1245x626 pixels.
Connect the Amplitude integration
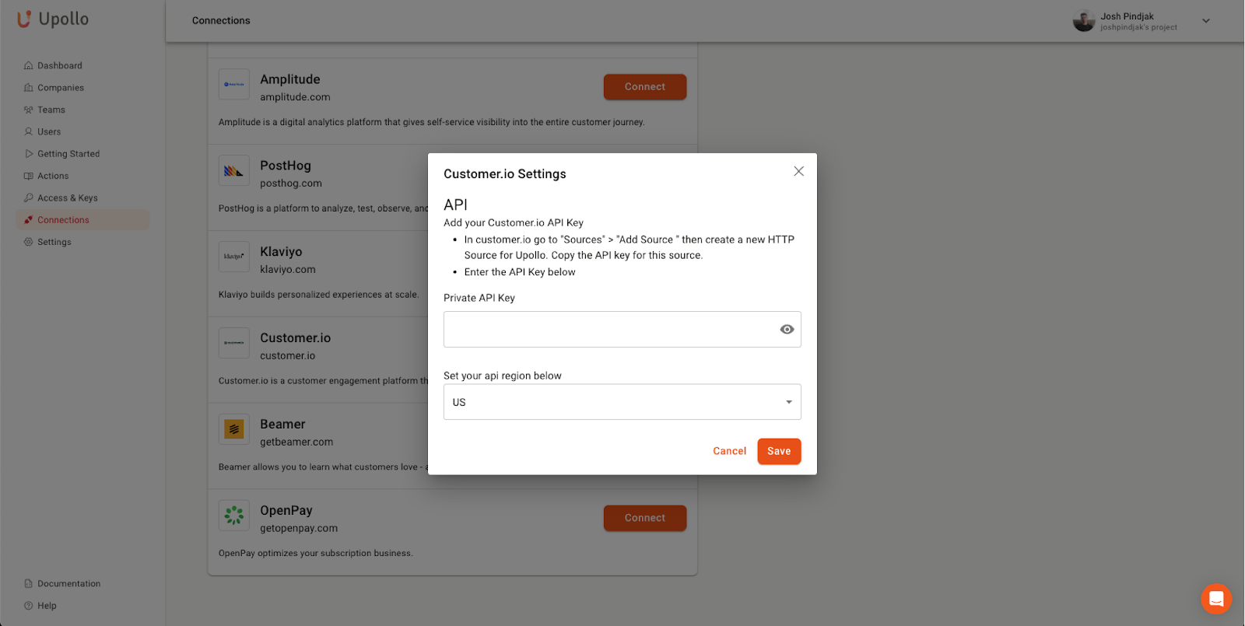tap(645, 87)
